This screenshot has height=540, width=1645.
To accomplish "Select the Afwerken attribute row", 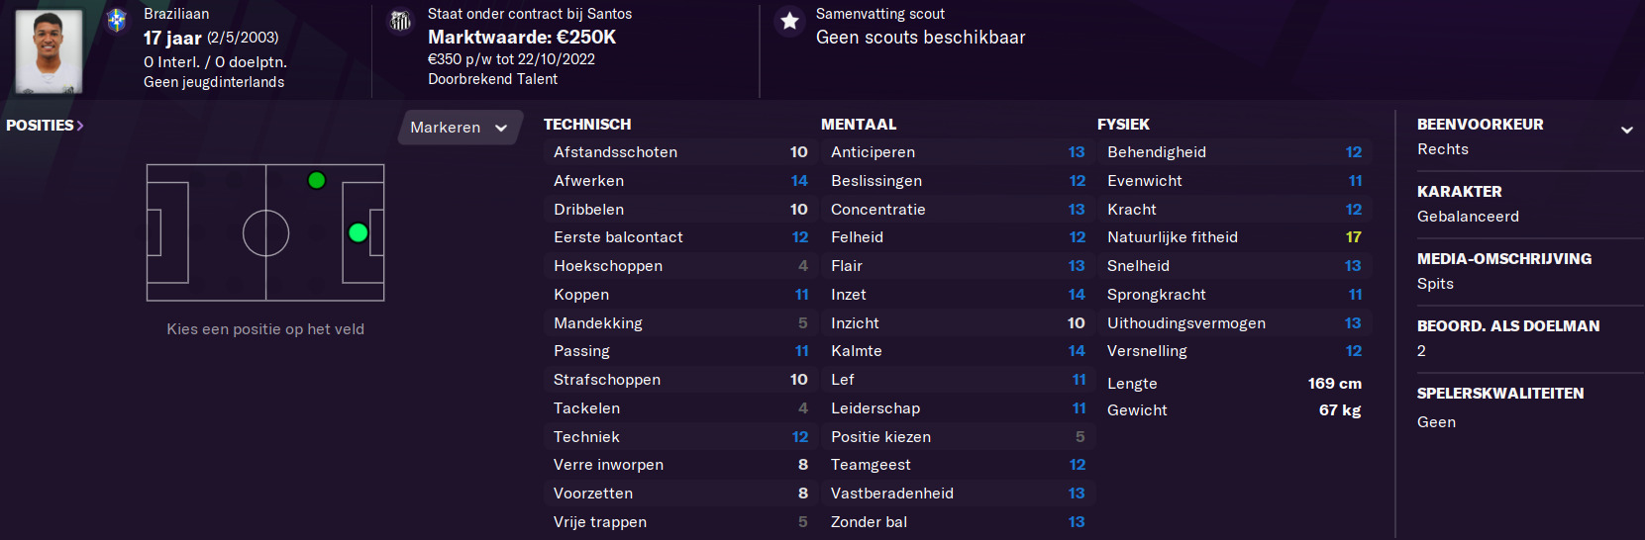I will pos(681,181).
